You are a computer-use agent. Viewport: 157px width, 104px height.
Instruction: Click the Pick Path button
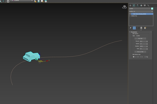coord(140,38)
